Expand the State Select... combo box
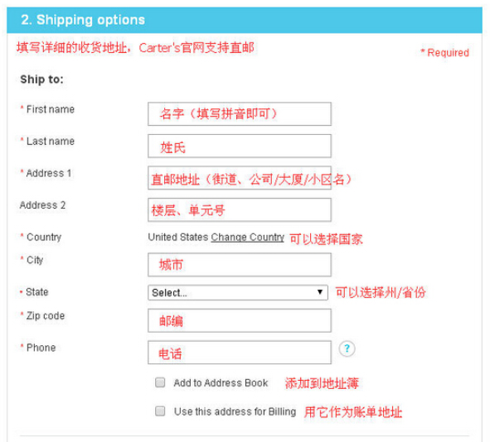Viewport: 490px width, 442px height. coord(238,292)
